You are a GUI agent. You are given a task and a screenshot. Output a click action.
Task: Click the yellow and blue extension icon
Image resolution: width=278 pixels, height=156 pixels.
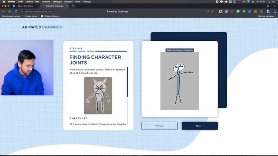click(221, 12)
